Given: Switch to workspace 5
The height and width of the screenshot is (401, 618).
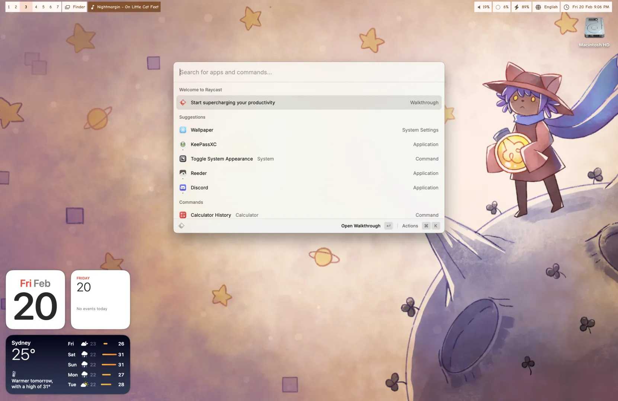Looking at the screenshot, I should tap(43, 7).
